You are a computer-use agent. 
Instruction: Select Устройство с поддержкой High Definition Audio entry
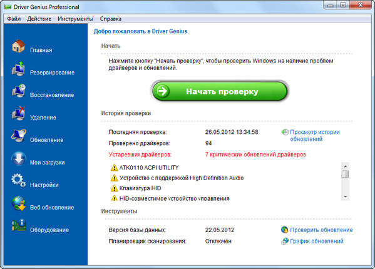click(182, 178)
